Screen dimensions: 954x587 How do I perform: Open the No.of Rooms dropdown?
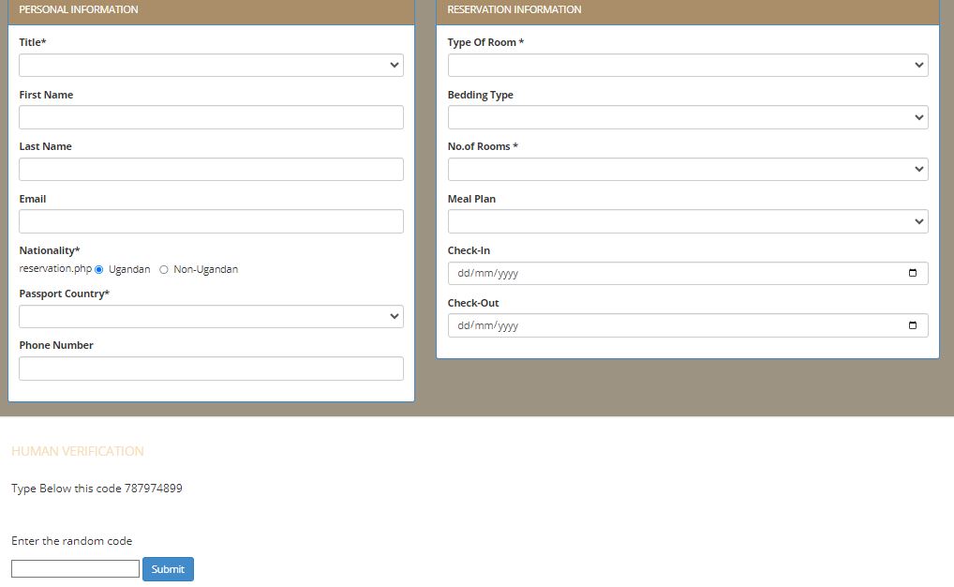tap(687, 170)
